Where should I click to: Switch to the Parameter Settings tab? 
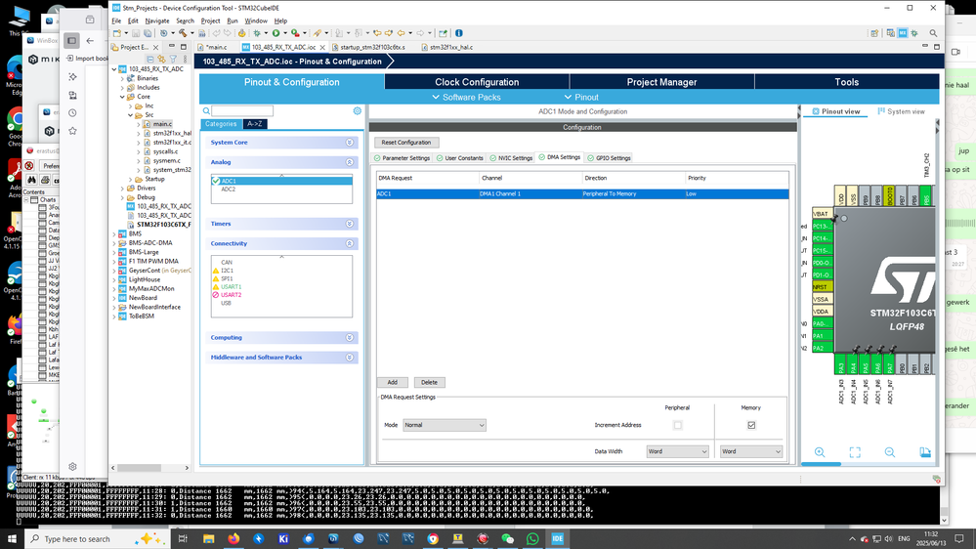[403, 158]
